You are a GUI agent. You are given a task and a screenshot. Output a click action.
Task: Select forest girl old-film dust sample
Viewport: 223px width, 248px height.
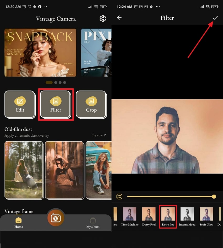(x=24, y=170)
